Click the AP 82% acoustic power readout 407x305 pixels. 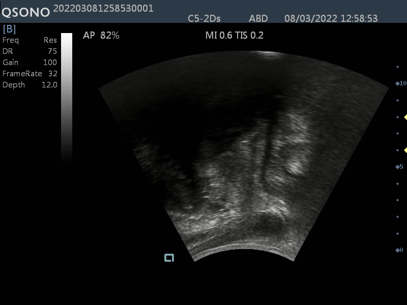(x=101, y=36)
